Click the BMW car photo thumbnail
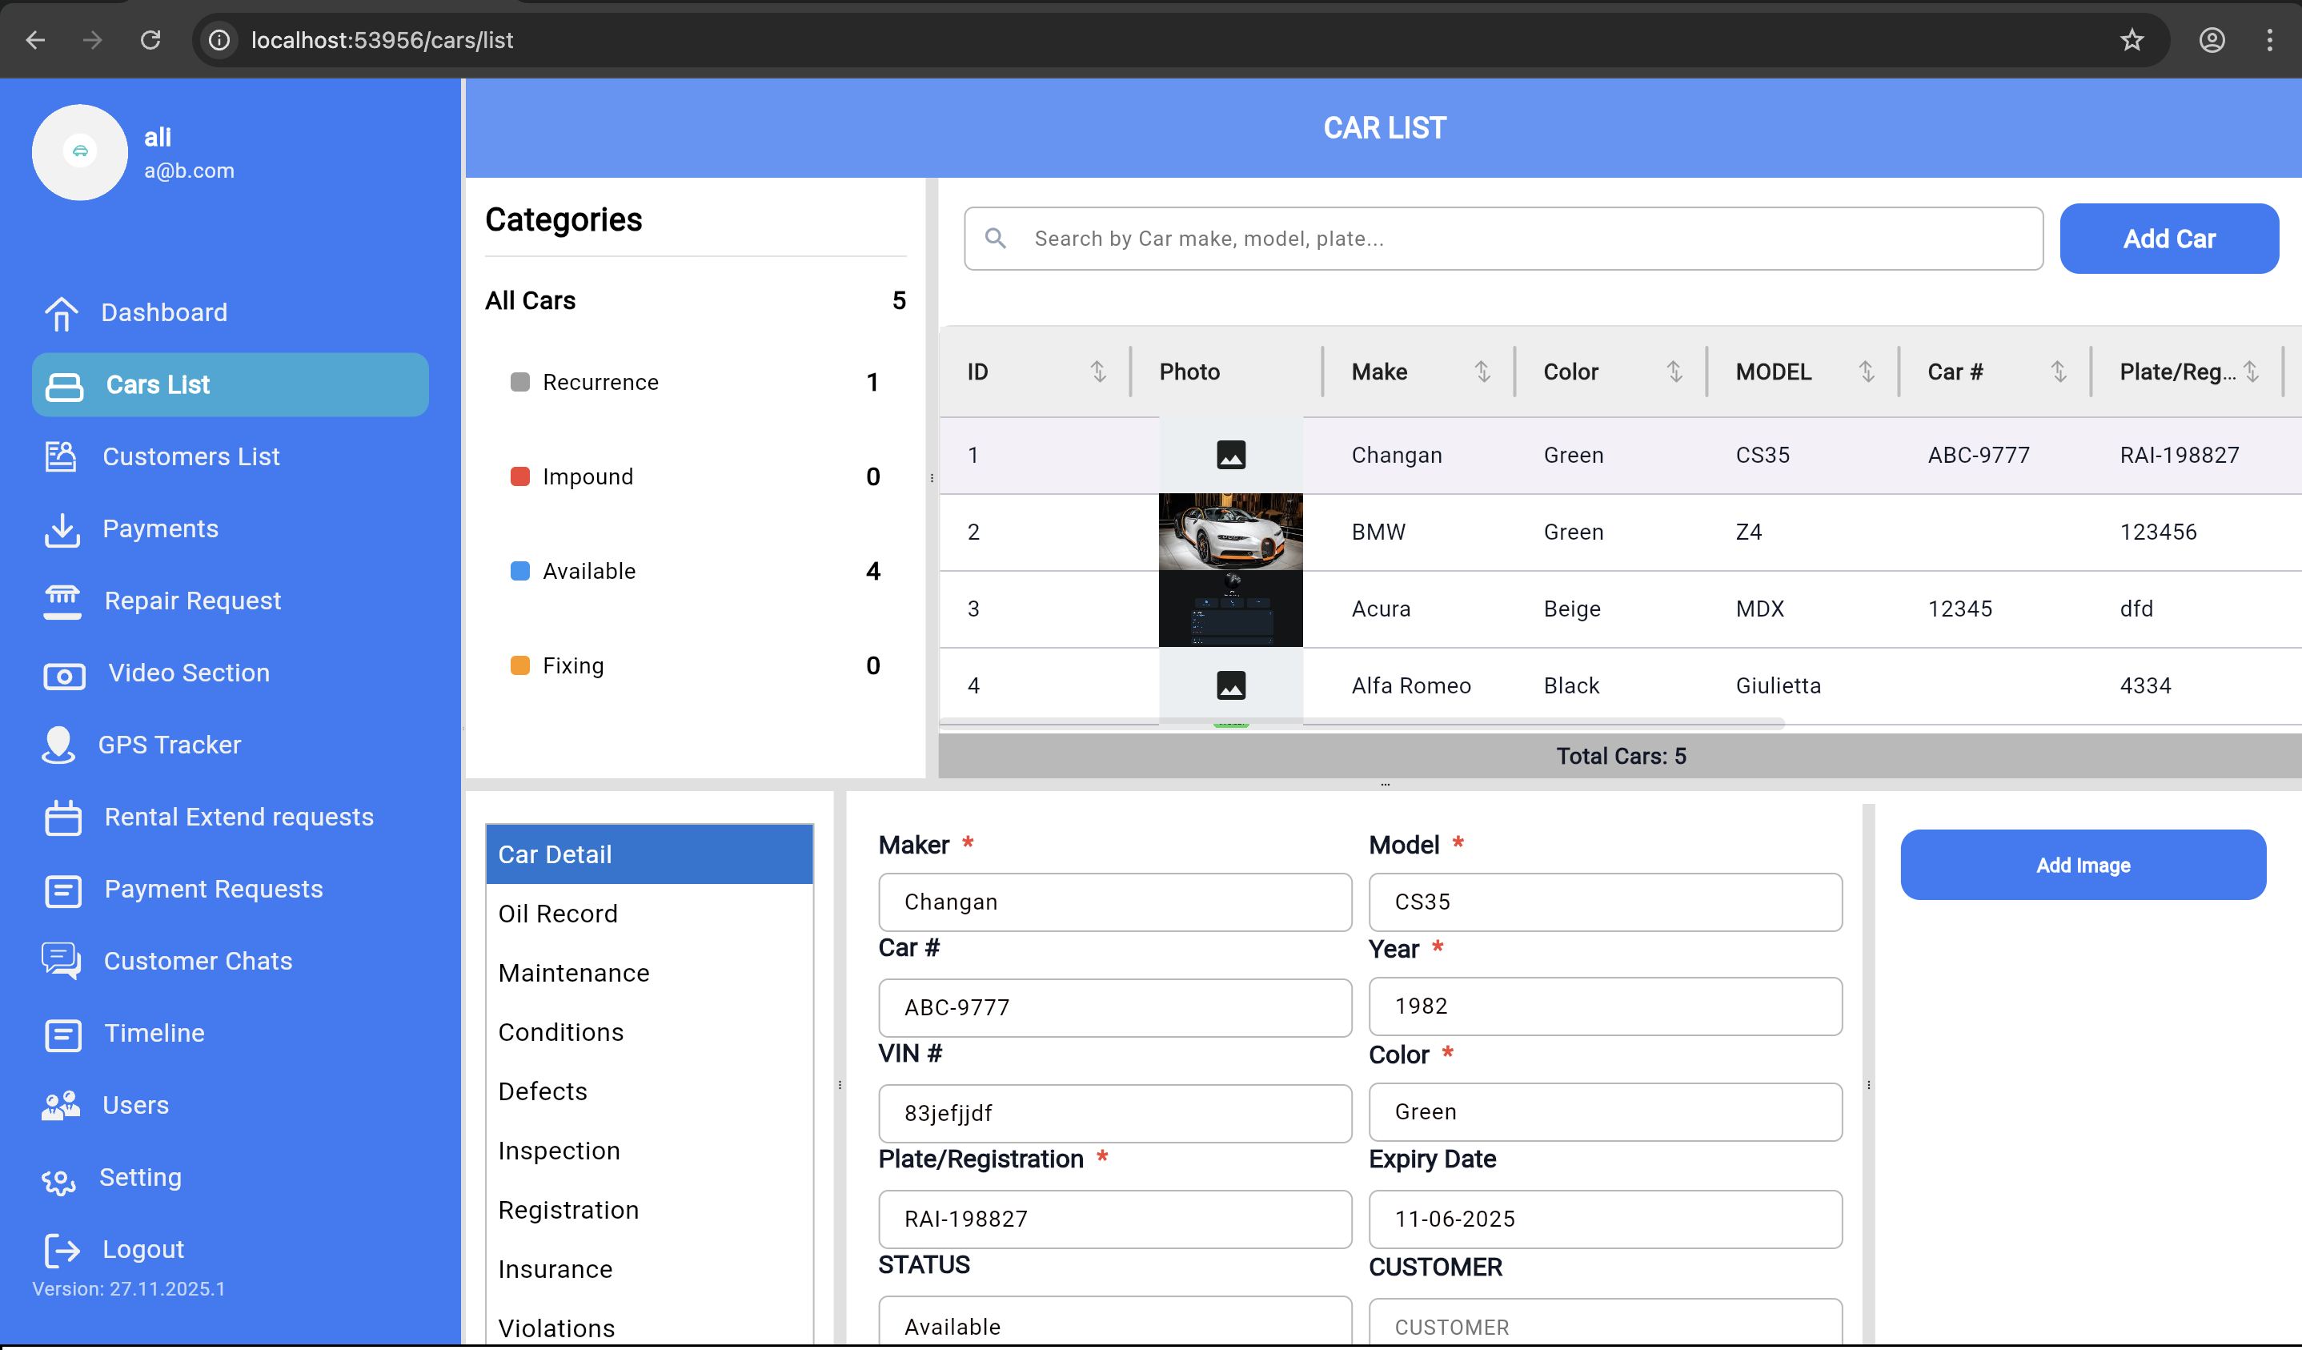The height and width of the screenshot is (1350, 2302). coord(1229,532)
